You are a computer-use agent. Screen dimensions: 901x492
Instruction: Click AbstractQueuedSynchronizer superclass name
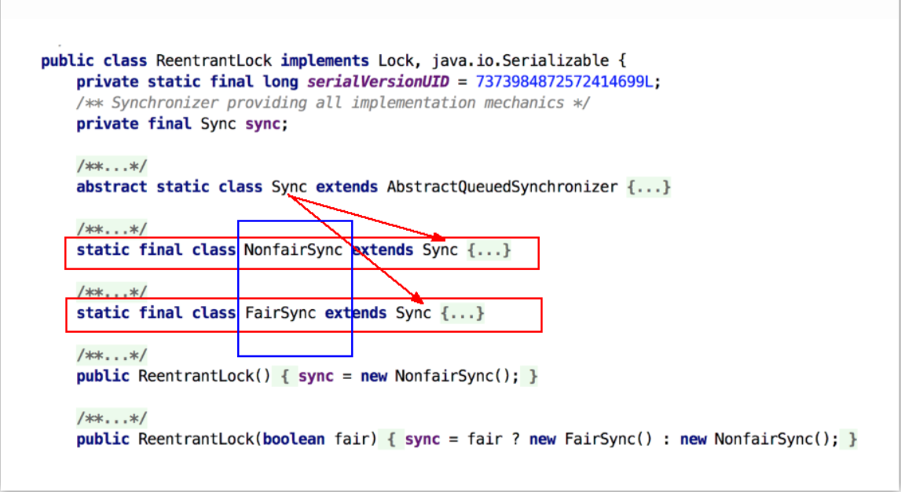coord(502,188)
